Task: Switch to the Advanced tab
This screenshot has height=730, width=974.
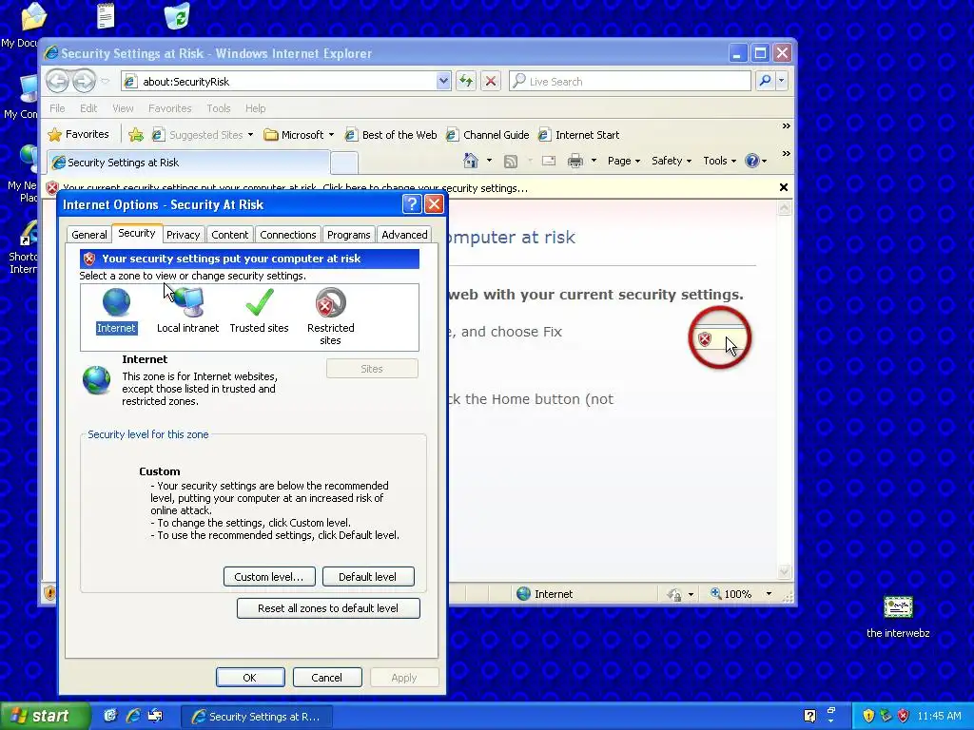Action: click(x=404, y=235)
